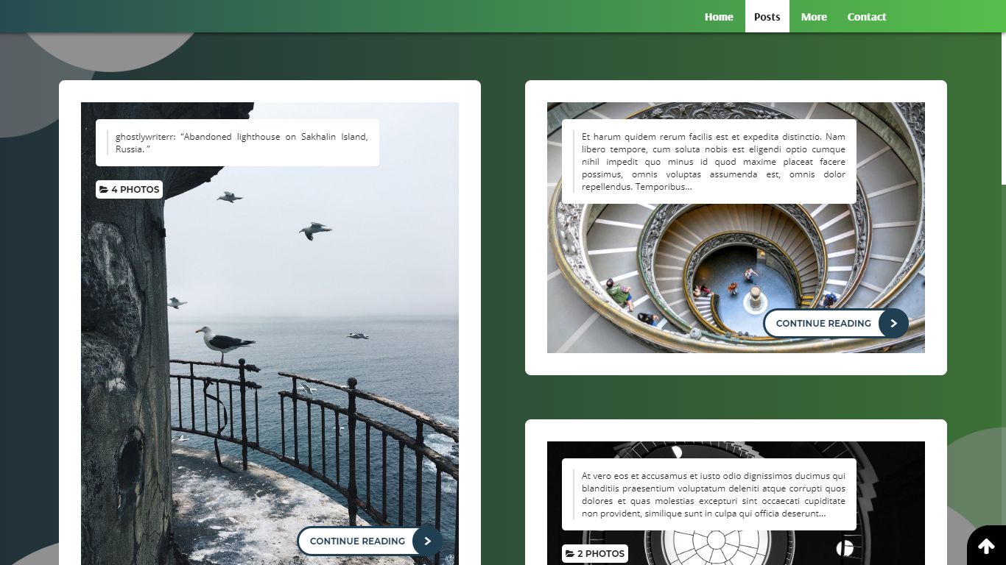This screenshot has height=565, width=1006.
Task: Open the 2 Photos badge
Action: point(595,553)
